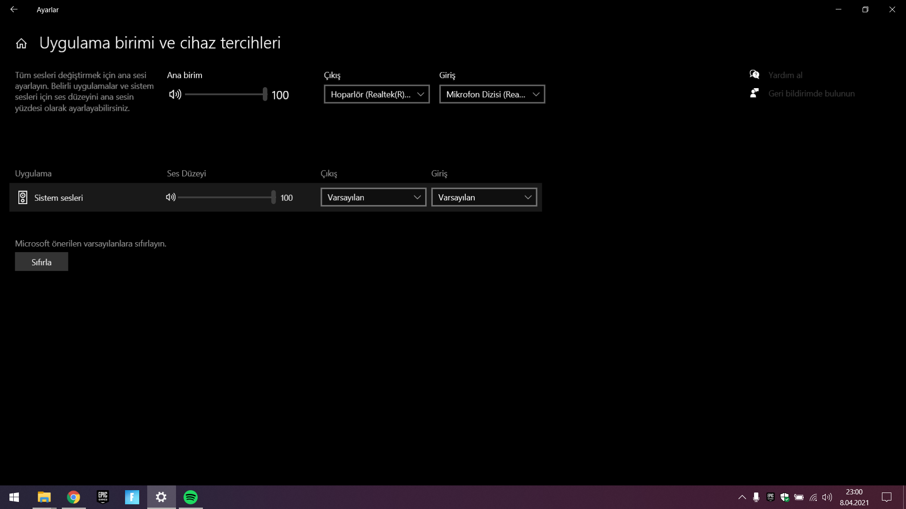
Task: Open Spotify from the taskbar
Action: (x=191, y=497)
